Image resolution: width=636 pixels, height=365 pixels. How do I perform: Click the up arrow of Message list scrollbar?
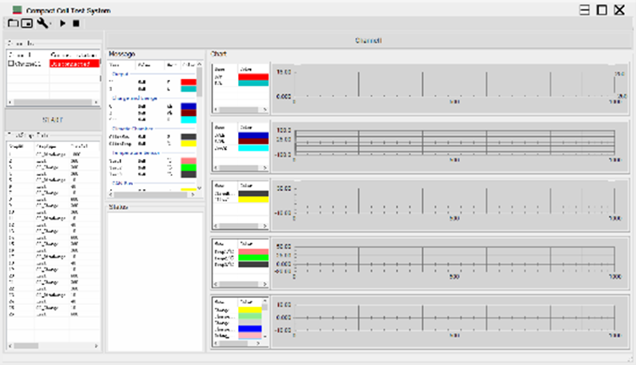[x=200, y=64]
